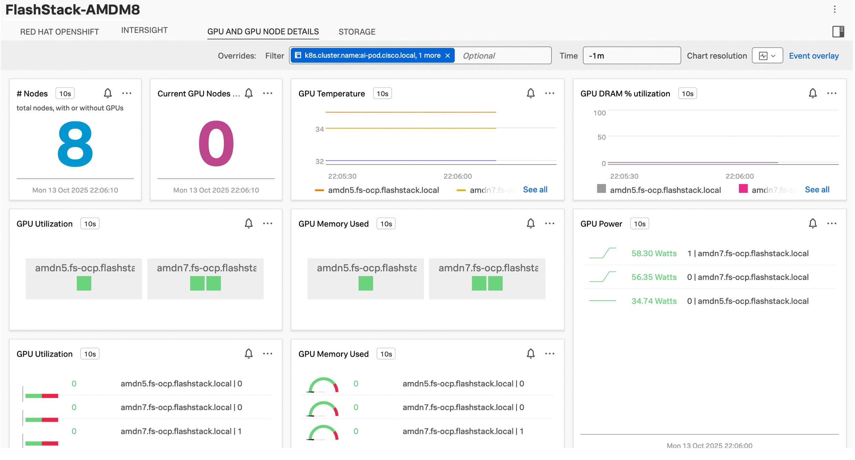Toggle pink amdn7 legend swatch in DRAM chart
The width and height of the screenshot is (855, 460).
(743, 189)
